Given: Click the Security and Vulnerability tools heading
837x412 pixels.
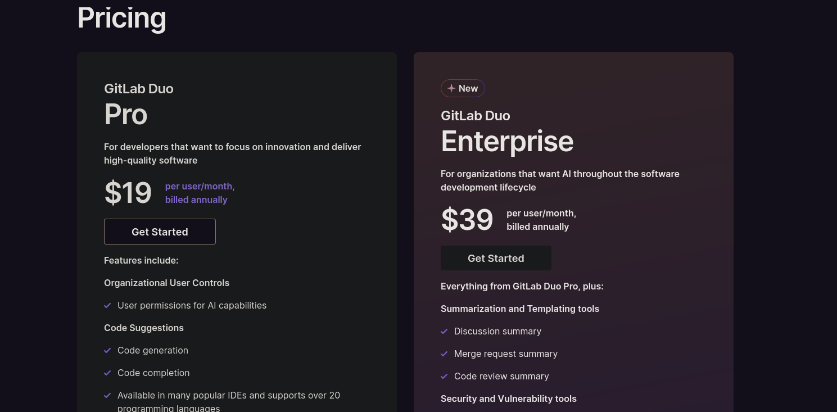Looking at the screenshot, I should coord(509,399).
